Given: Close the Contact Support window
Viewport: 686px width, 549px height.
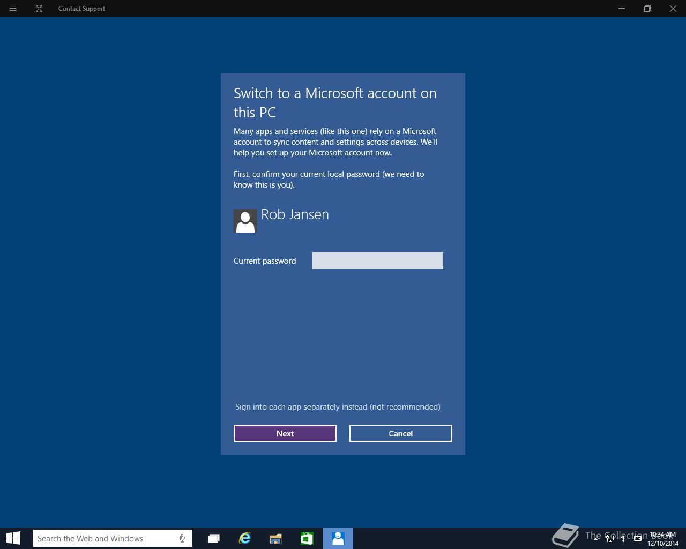Looking at the screenshot, I should 673,9.
